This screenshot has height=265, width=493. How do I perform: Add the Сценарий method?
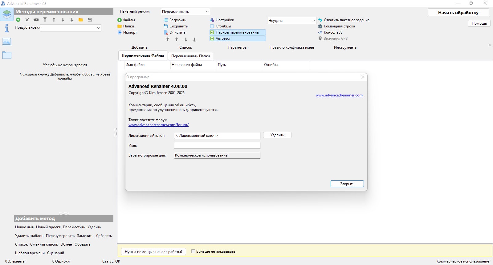click(x=56, y=253)
